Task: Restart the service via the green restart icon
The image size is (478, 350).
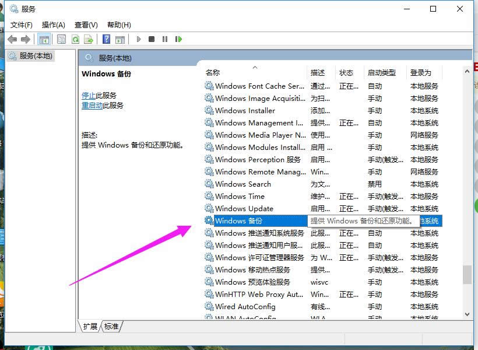Action: click(x=179, y=38)
